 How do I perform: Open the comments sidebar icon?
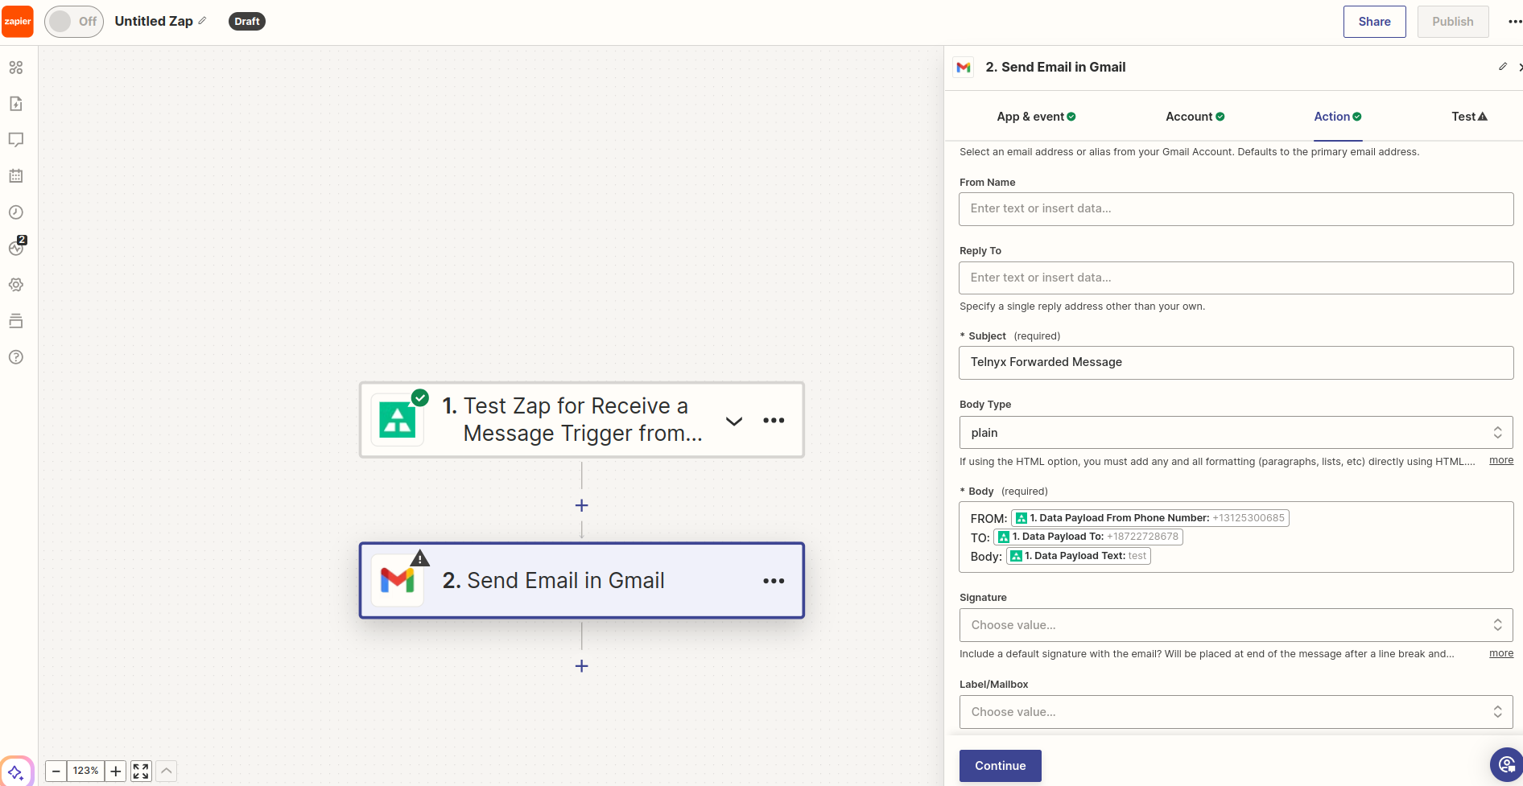(16, 140)
